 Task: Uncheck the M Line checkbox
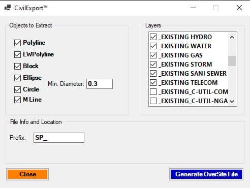coord(17,100)
